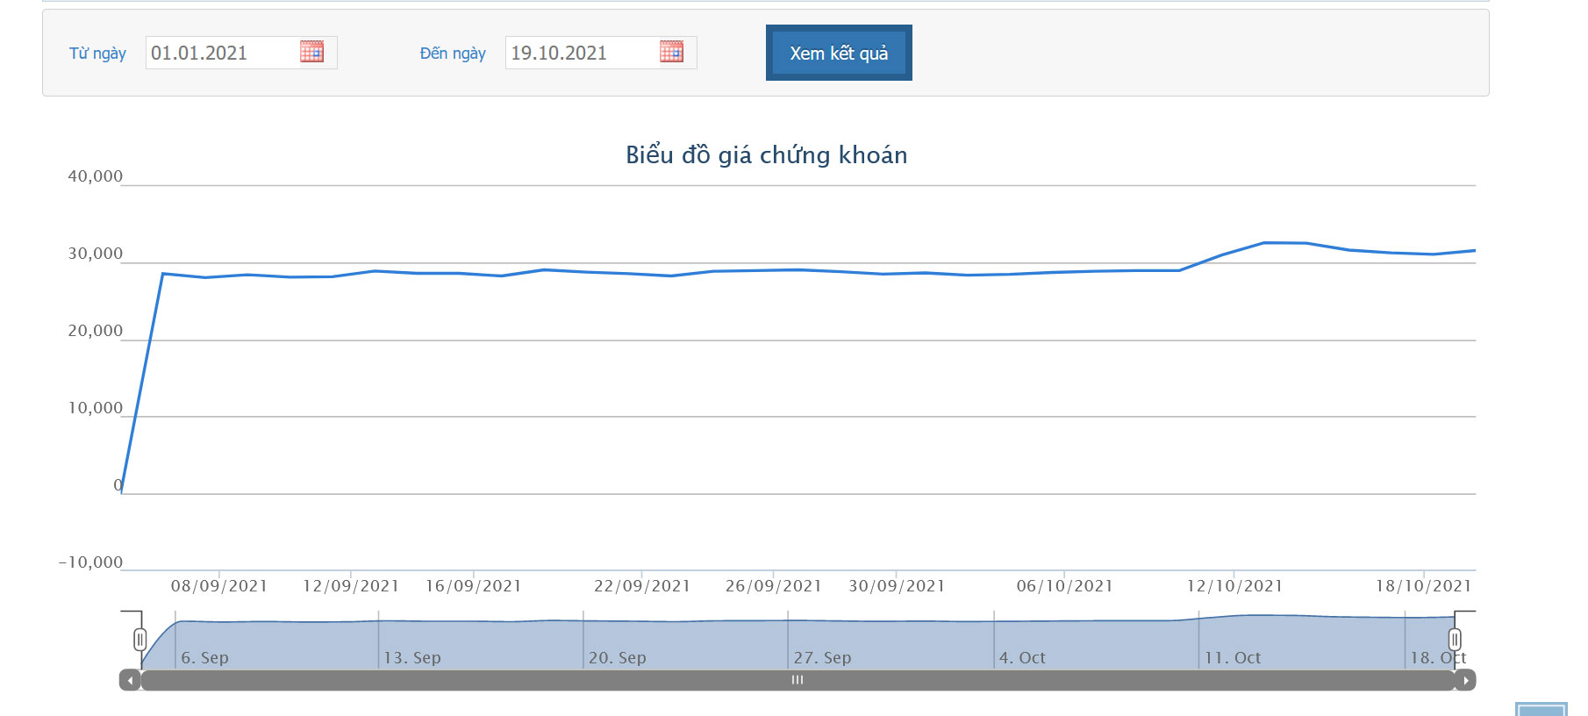Click the Đến ngày label
This screenshot has height=716, width=1588.
453,54
